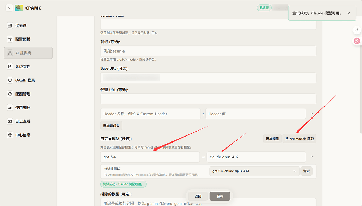Click the 保存 button
This screenshot has width=362, height=206.
pos(220,196)
